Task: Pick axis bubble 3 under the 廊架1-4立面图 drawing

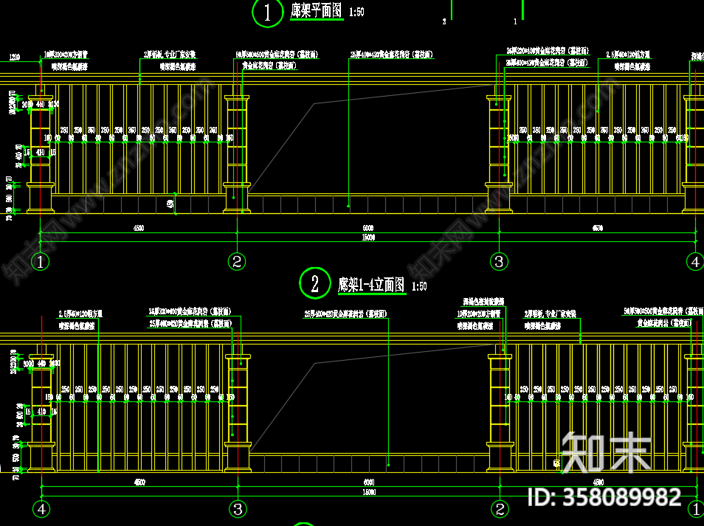Action: click(x=238, y=509)
